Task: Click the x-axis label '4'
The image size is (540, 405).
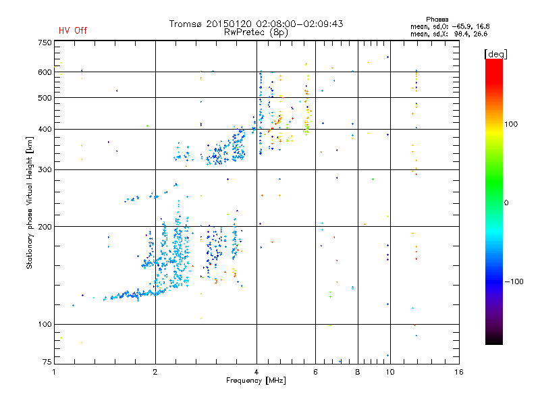Action: pyautogui.click(x=256, y=372)
